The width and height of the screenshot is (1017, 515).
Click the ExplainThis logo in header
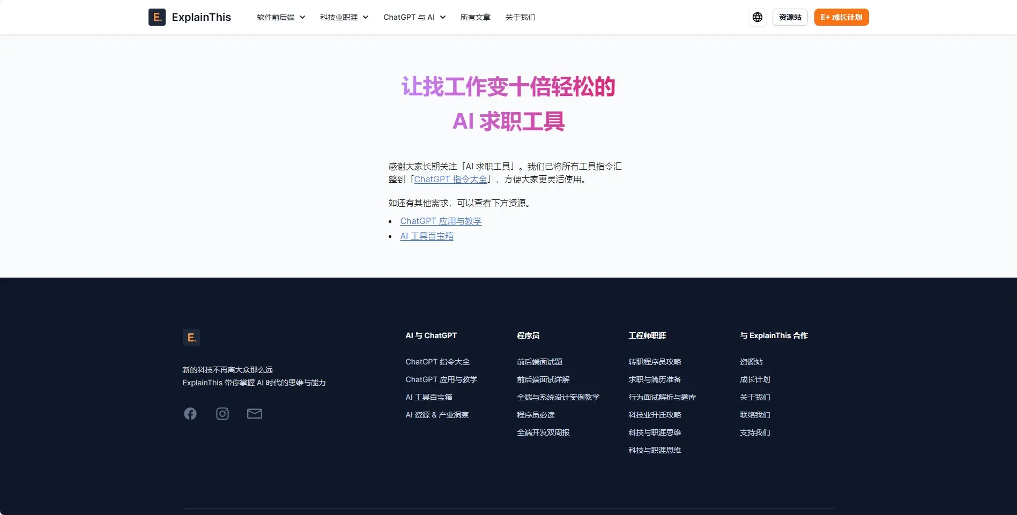click(x=190, y=17)
